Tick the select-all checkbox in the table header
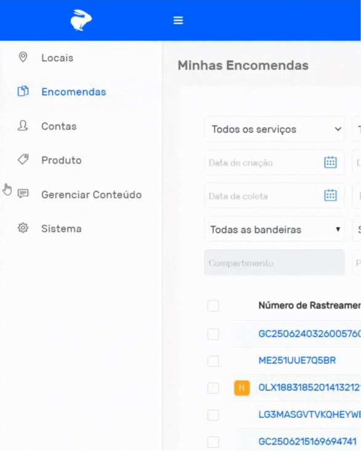Viewport: 361px width, 451px height. pyautogui.click(x=213, y=306)
